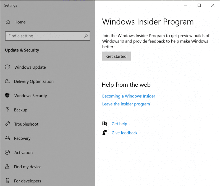Click the Give feedback person icon

[104, 132]
